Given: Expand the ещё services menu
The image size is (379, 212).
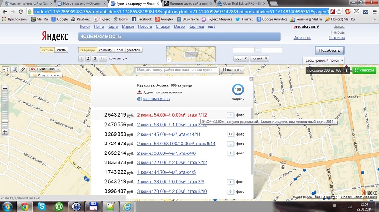Looking at the screenshot, I should point(211,27).
